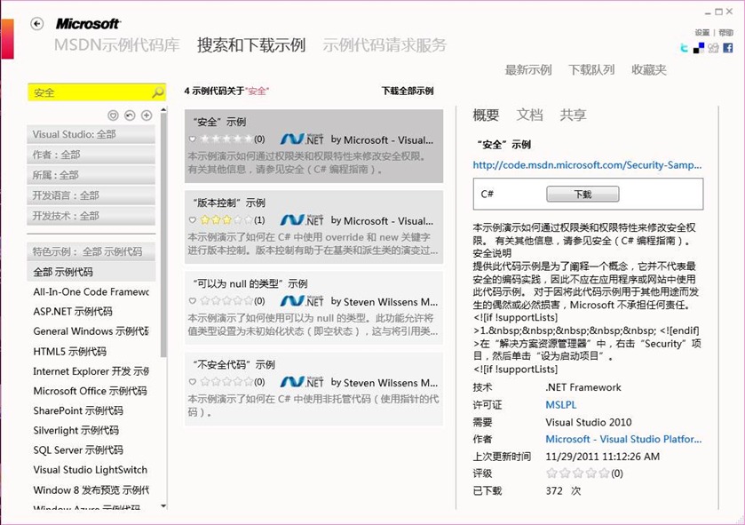The width and height of the screenshot is (745, 525).
Task: Select General Windows 示例代码 category
Action: click(91, 331)
